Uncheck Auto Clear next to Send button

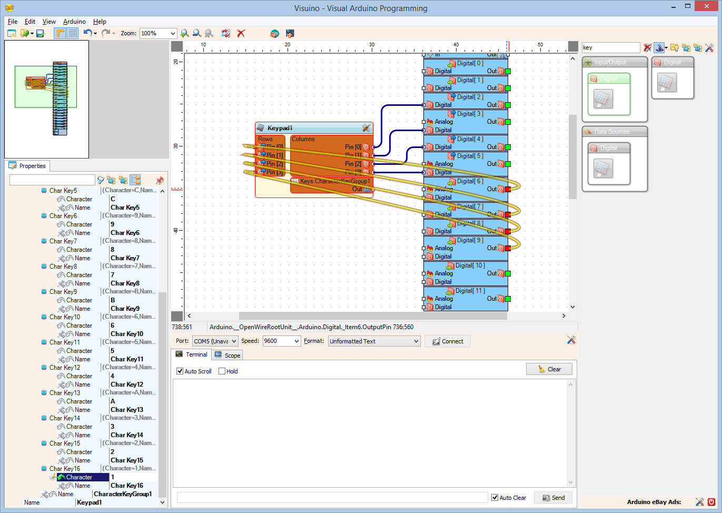coord(494,497)
